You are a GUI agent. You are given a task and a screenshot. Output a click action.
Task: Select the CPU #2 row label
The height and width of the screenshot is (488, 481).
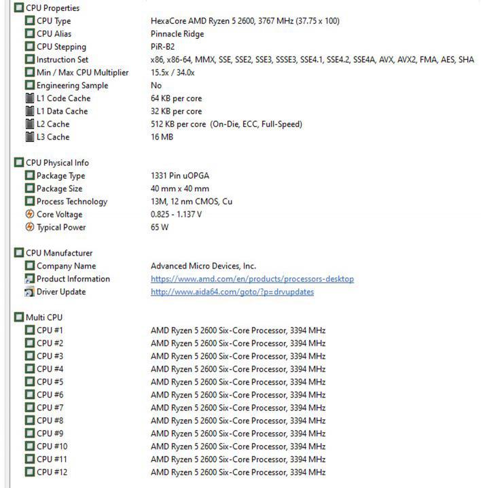(x=50, y=343)
